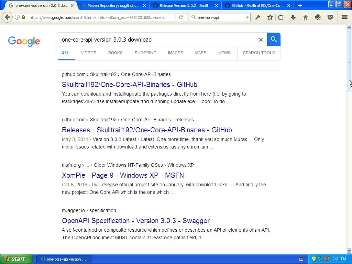This screenshot has width=352, height=264.
Task: Open SEARCH TOOLS options
Action: click(x=259, y=53)
